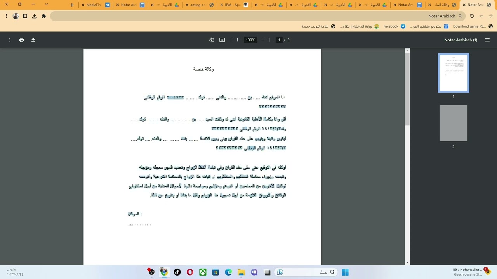Viewport: 497px width, 279px height.
Task: Print the PDF document
Action: (21, 40)
